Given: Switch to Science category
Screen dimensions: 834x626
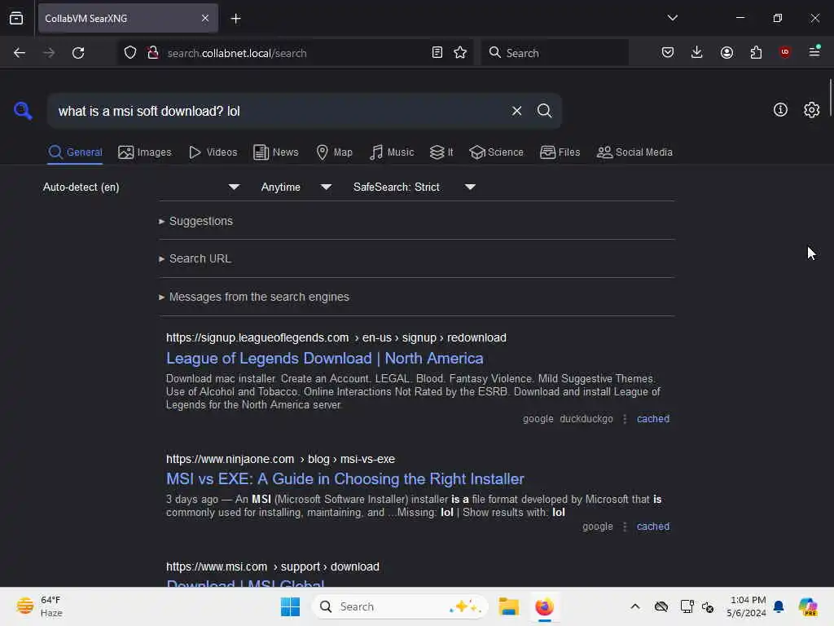Looking at the screenshot, I should [496, 152].
